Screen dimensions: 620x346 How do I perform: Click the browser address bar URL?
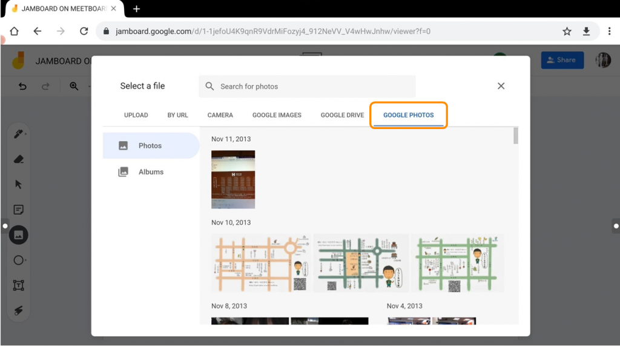click(x=273, y=32)
